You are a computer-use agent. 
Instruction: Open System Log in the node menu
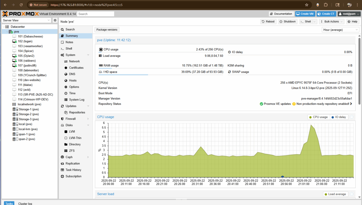pos(76,100)
